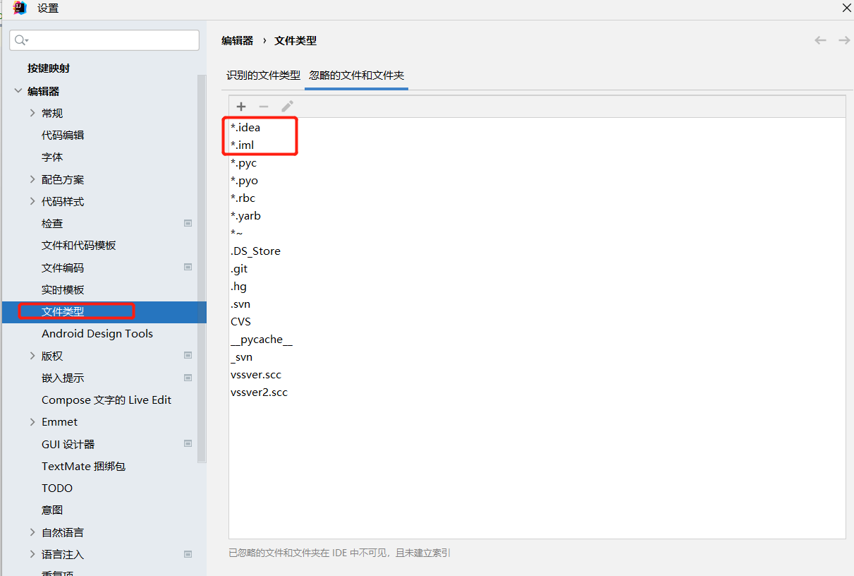Click the 编辑器 breadcrumb link
854x576 pixels.
(237, 41)
